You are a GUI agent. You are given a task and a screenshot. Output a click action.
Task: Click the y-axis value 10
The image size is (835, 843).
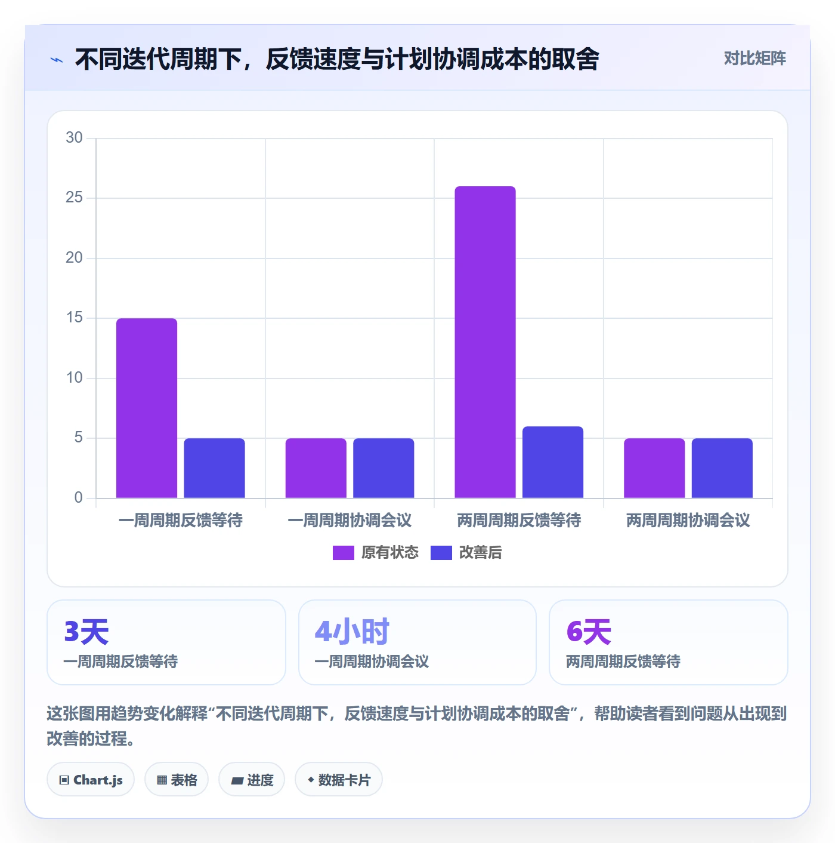pyautogui.click(x=75, y=378)
